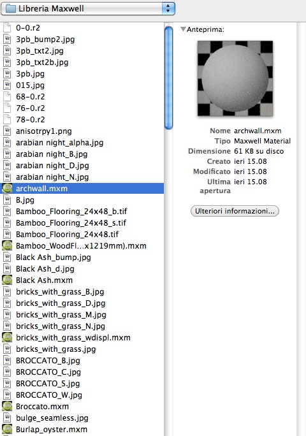Select file name 0-0.r2

coord(28,28)
